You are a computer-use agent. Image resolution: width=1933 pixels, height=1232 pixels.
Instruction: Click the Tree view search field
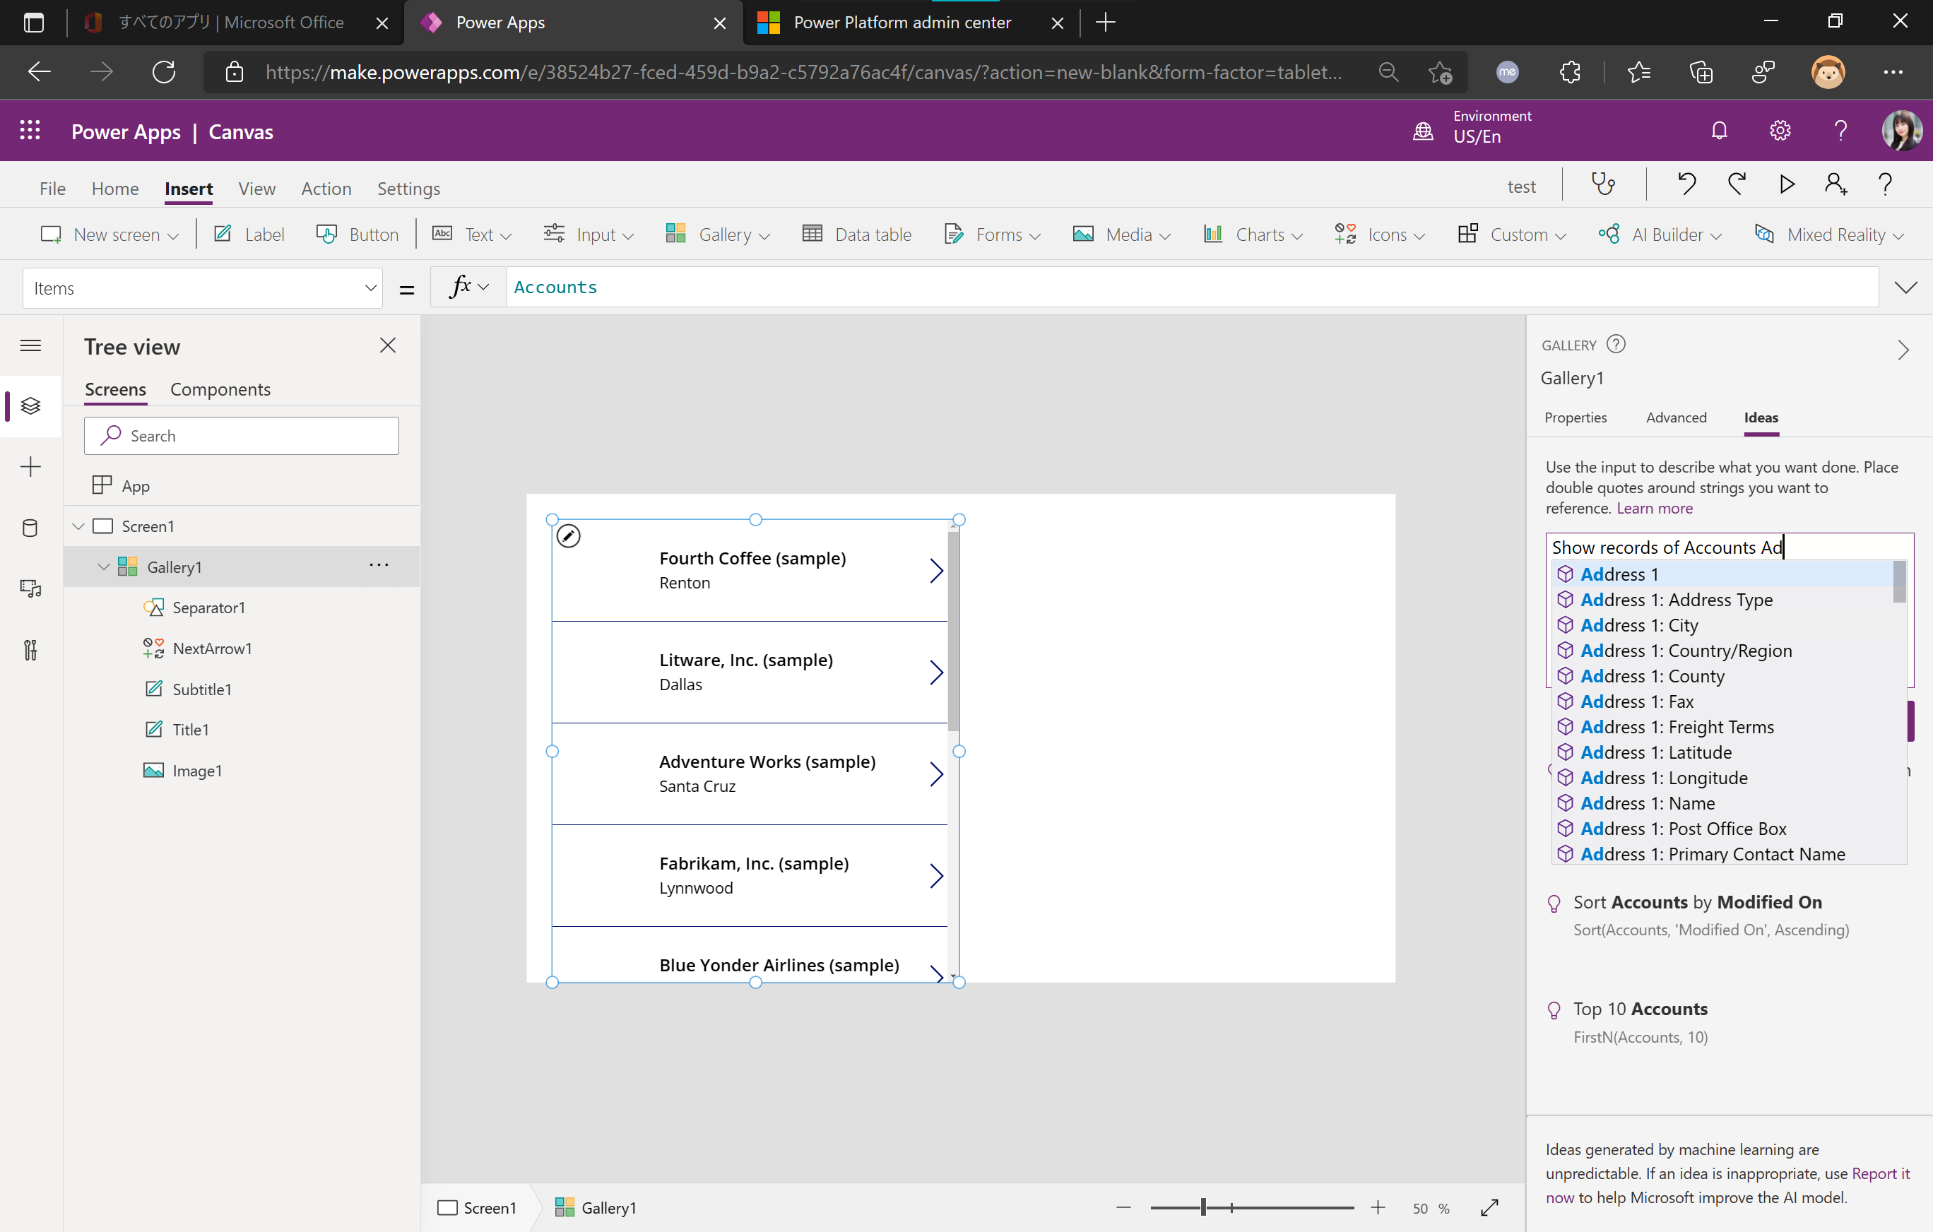241,436
